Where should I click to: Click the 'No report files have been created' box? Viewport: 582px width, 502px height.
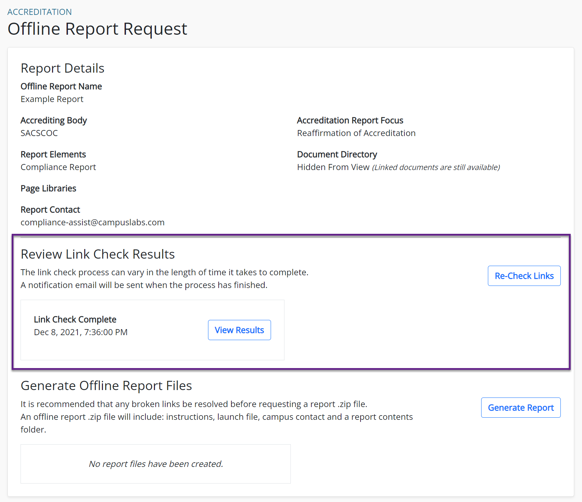[x=156, y=464]
